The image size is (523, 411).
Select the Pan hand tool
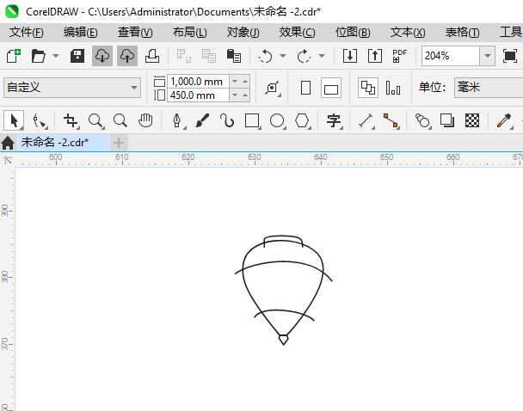click(x=145, y=120)
